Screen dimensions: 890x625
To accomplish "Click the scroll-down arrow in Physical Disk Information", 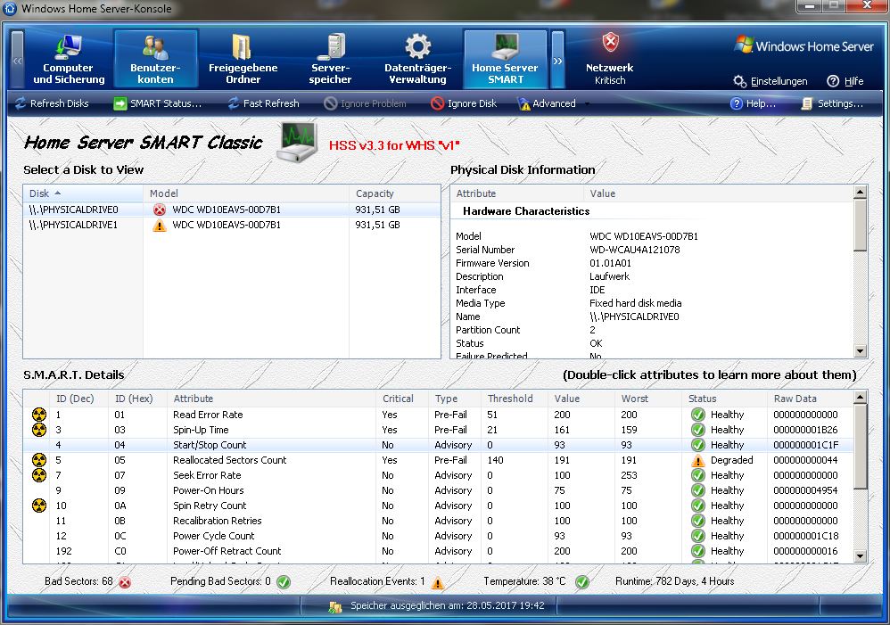I will coord(860,350).
